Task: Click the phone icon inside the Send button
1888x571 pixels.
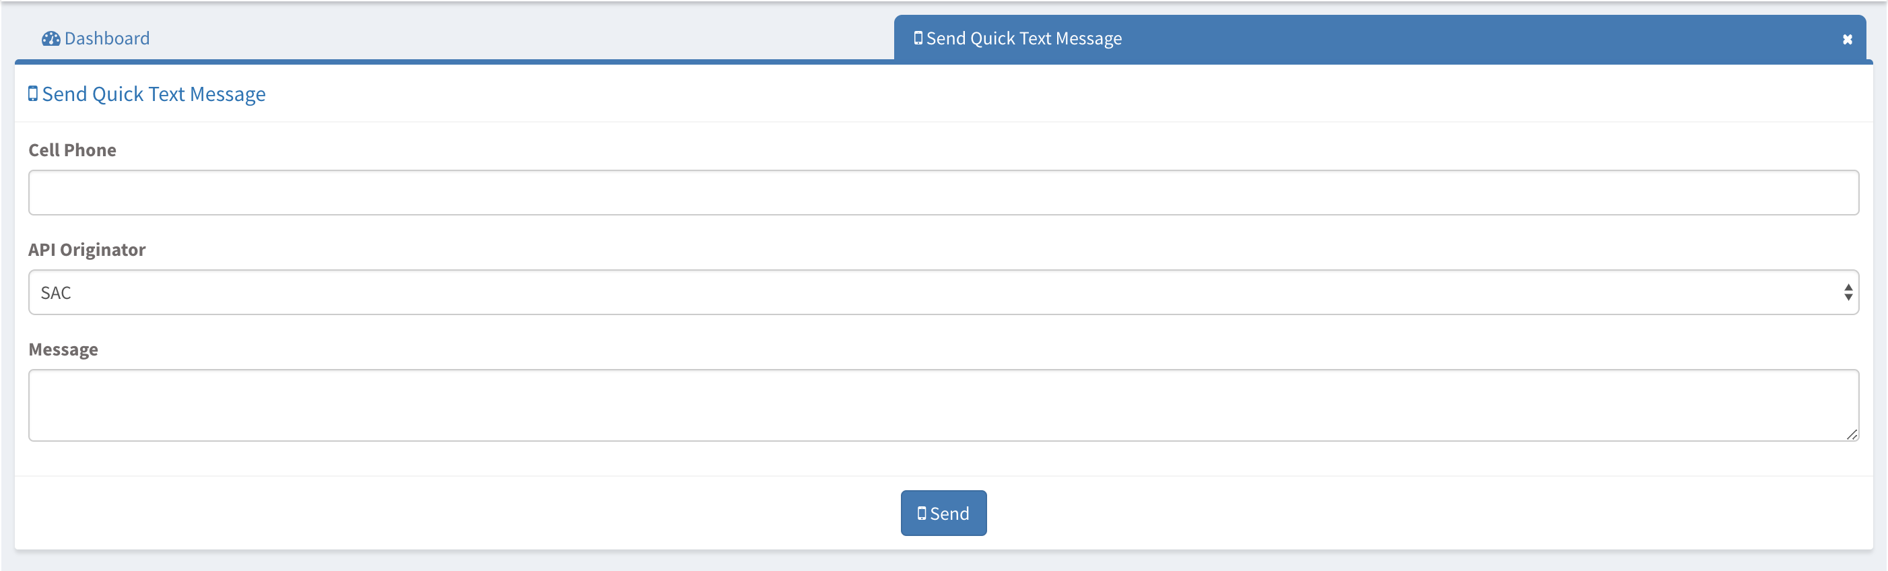Action: pos(921,513)
